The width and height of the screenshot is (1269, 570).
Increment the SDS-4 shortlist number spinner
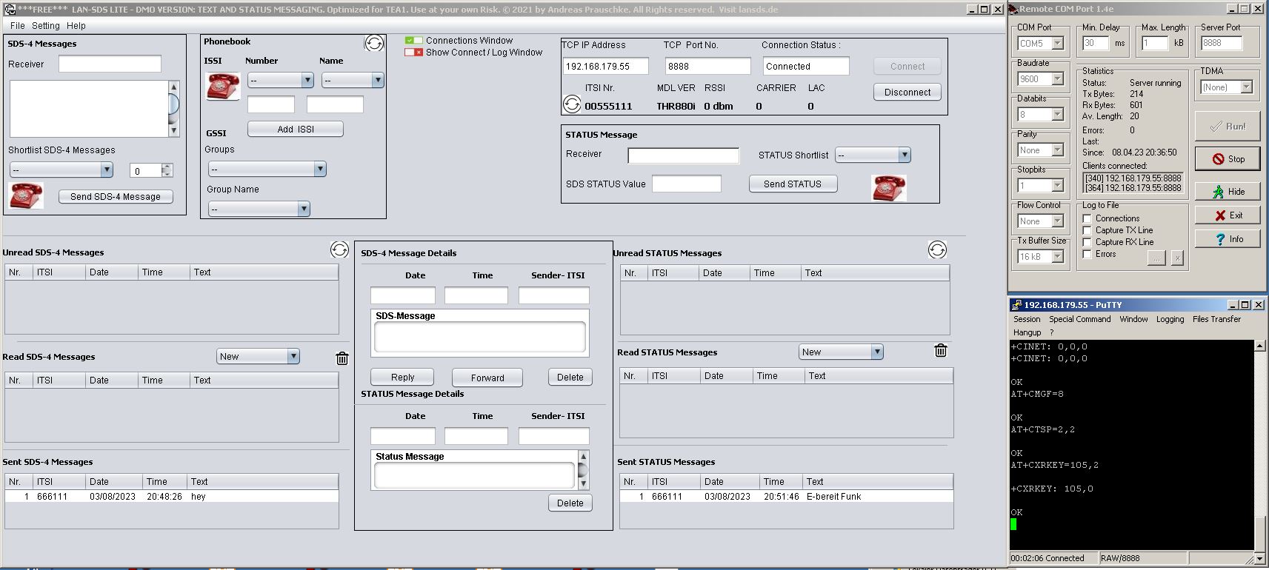point(167,167)
